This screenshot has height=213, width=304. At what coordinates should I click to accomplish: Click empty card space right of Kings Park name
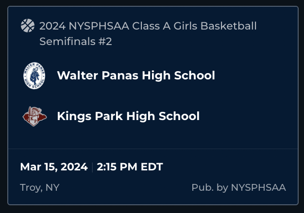point(248,116)
